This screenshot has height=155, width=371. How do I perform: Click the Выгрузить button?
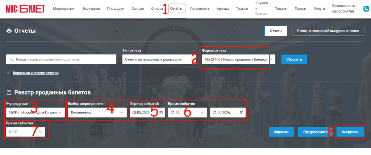point(350,132)
